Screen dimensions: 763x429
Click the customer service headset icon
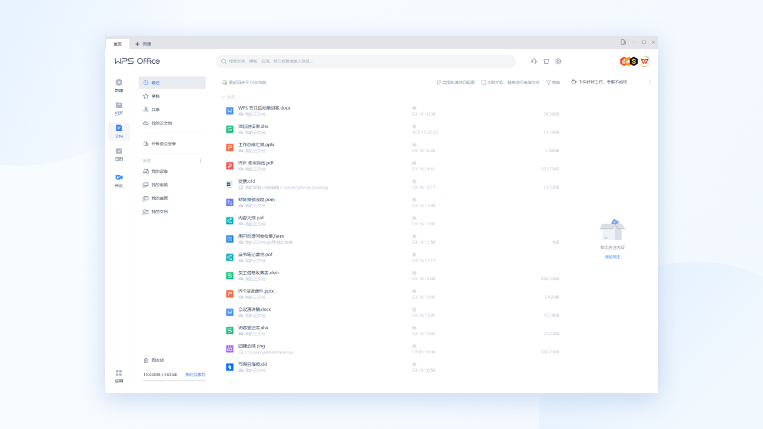534,61
